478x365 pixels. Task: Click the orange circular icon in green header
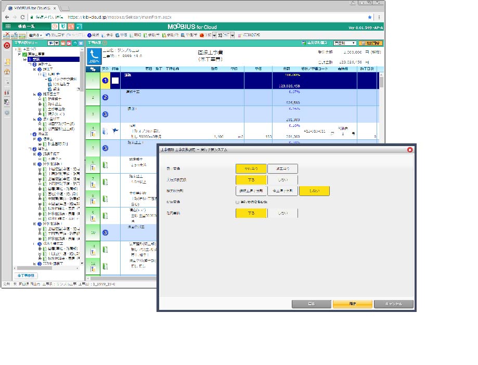[55, 27]
